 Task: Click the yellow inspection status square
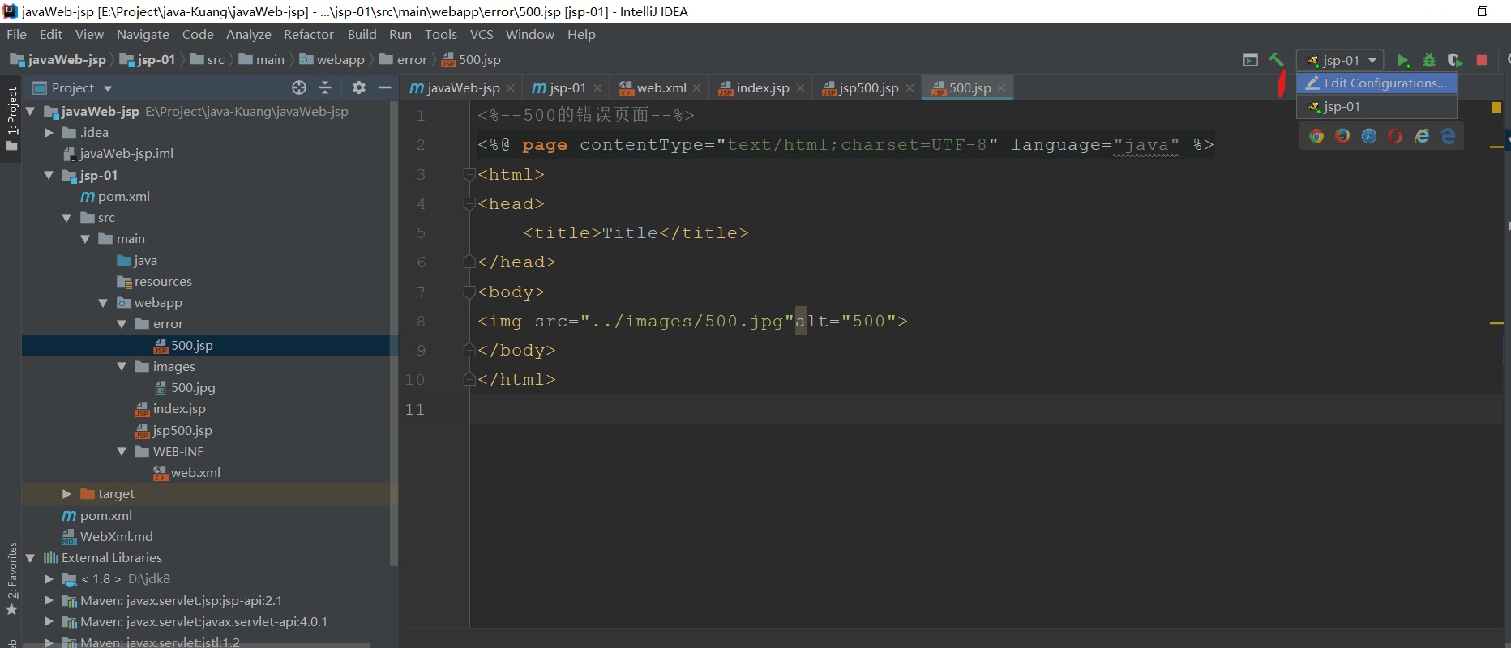click(1496, 107)
